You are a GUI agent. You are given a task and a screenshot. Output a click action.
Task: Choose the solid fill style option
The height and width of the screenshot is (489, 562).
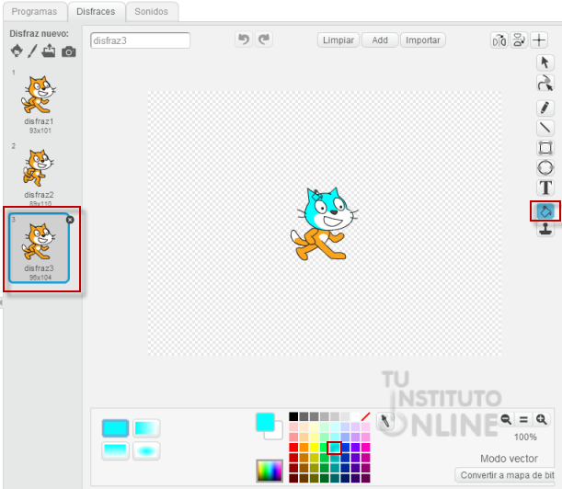tap(115, 428)
